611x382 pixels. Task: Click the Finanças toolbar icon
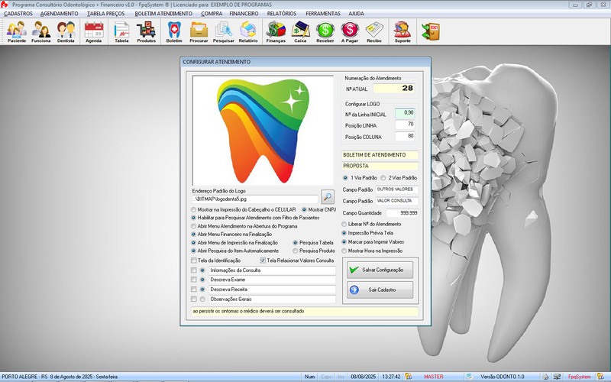276,31
